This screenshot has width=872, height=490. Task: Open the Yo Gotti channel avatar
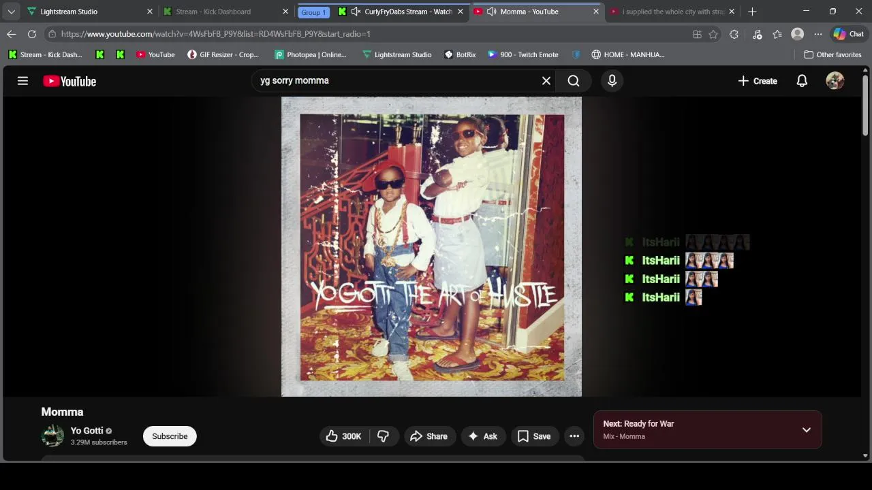[52, 436]
